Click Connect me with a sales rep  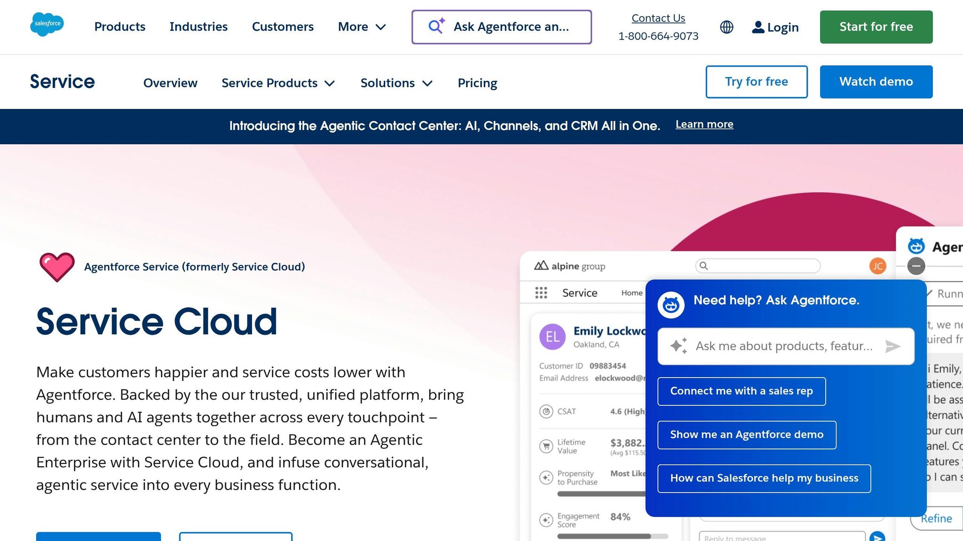point(742,391)
